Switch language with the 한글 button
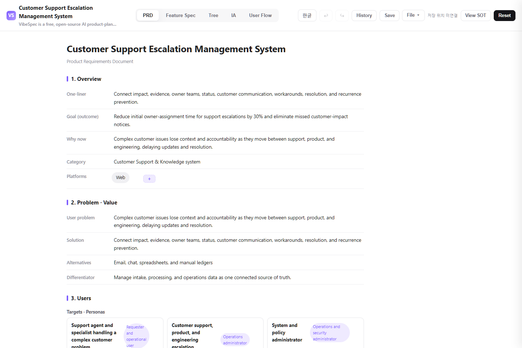 click(x=307, y=16)
